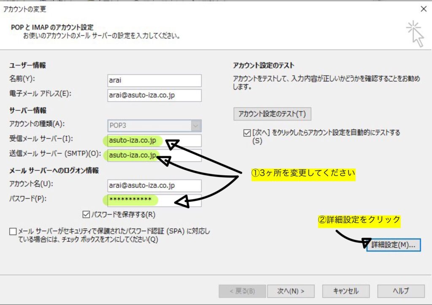Click the < 戻る(B) button
This screenshot has height=305, width=432.
click(x=242, y=291)
